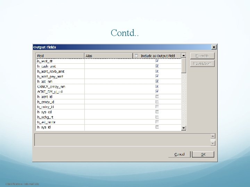Select the ACNT_DM field name
This screenshot has width=250, height=187.
[x=50, y=92]
